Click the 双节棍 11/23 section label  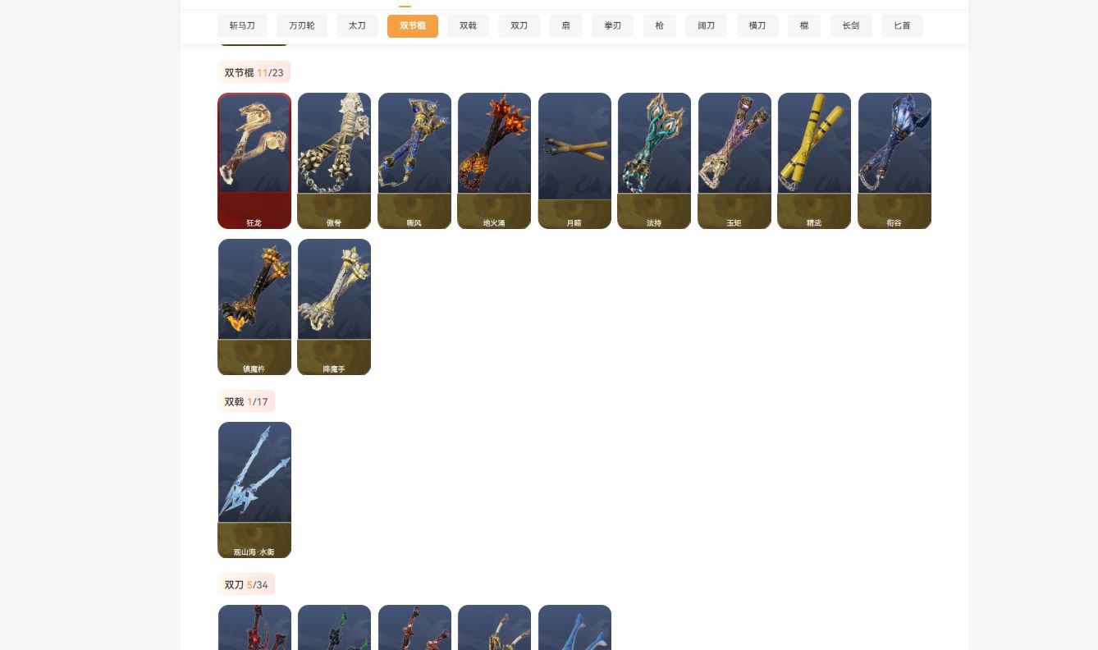point(254,72)
